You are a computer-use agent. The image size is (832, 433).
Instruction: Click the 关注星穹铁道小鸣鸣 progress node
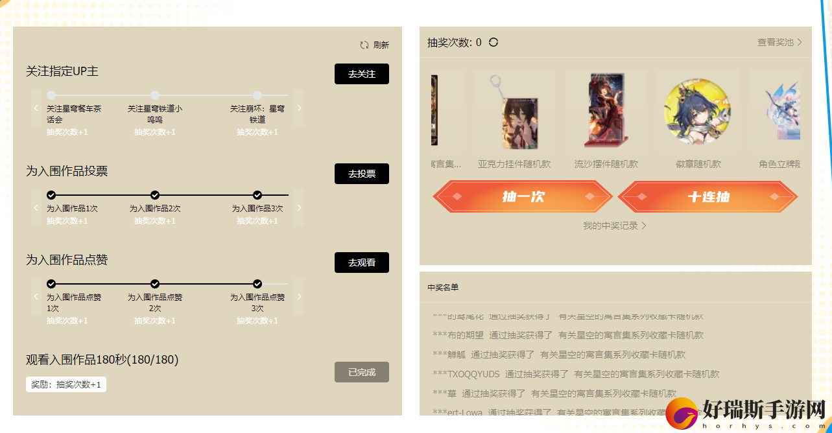tap(155, 95)
